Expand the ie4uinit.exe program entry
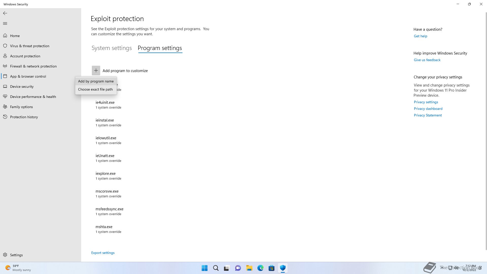 [105, 102]
